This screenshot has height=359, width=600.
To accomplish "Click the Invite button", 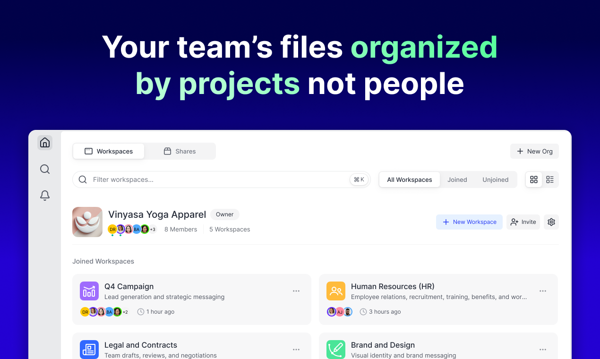I will (523, 222).
